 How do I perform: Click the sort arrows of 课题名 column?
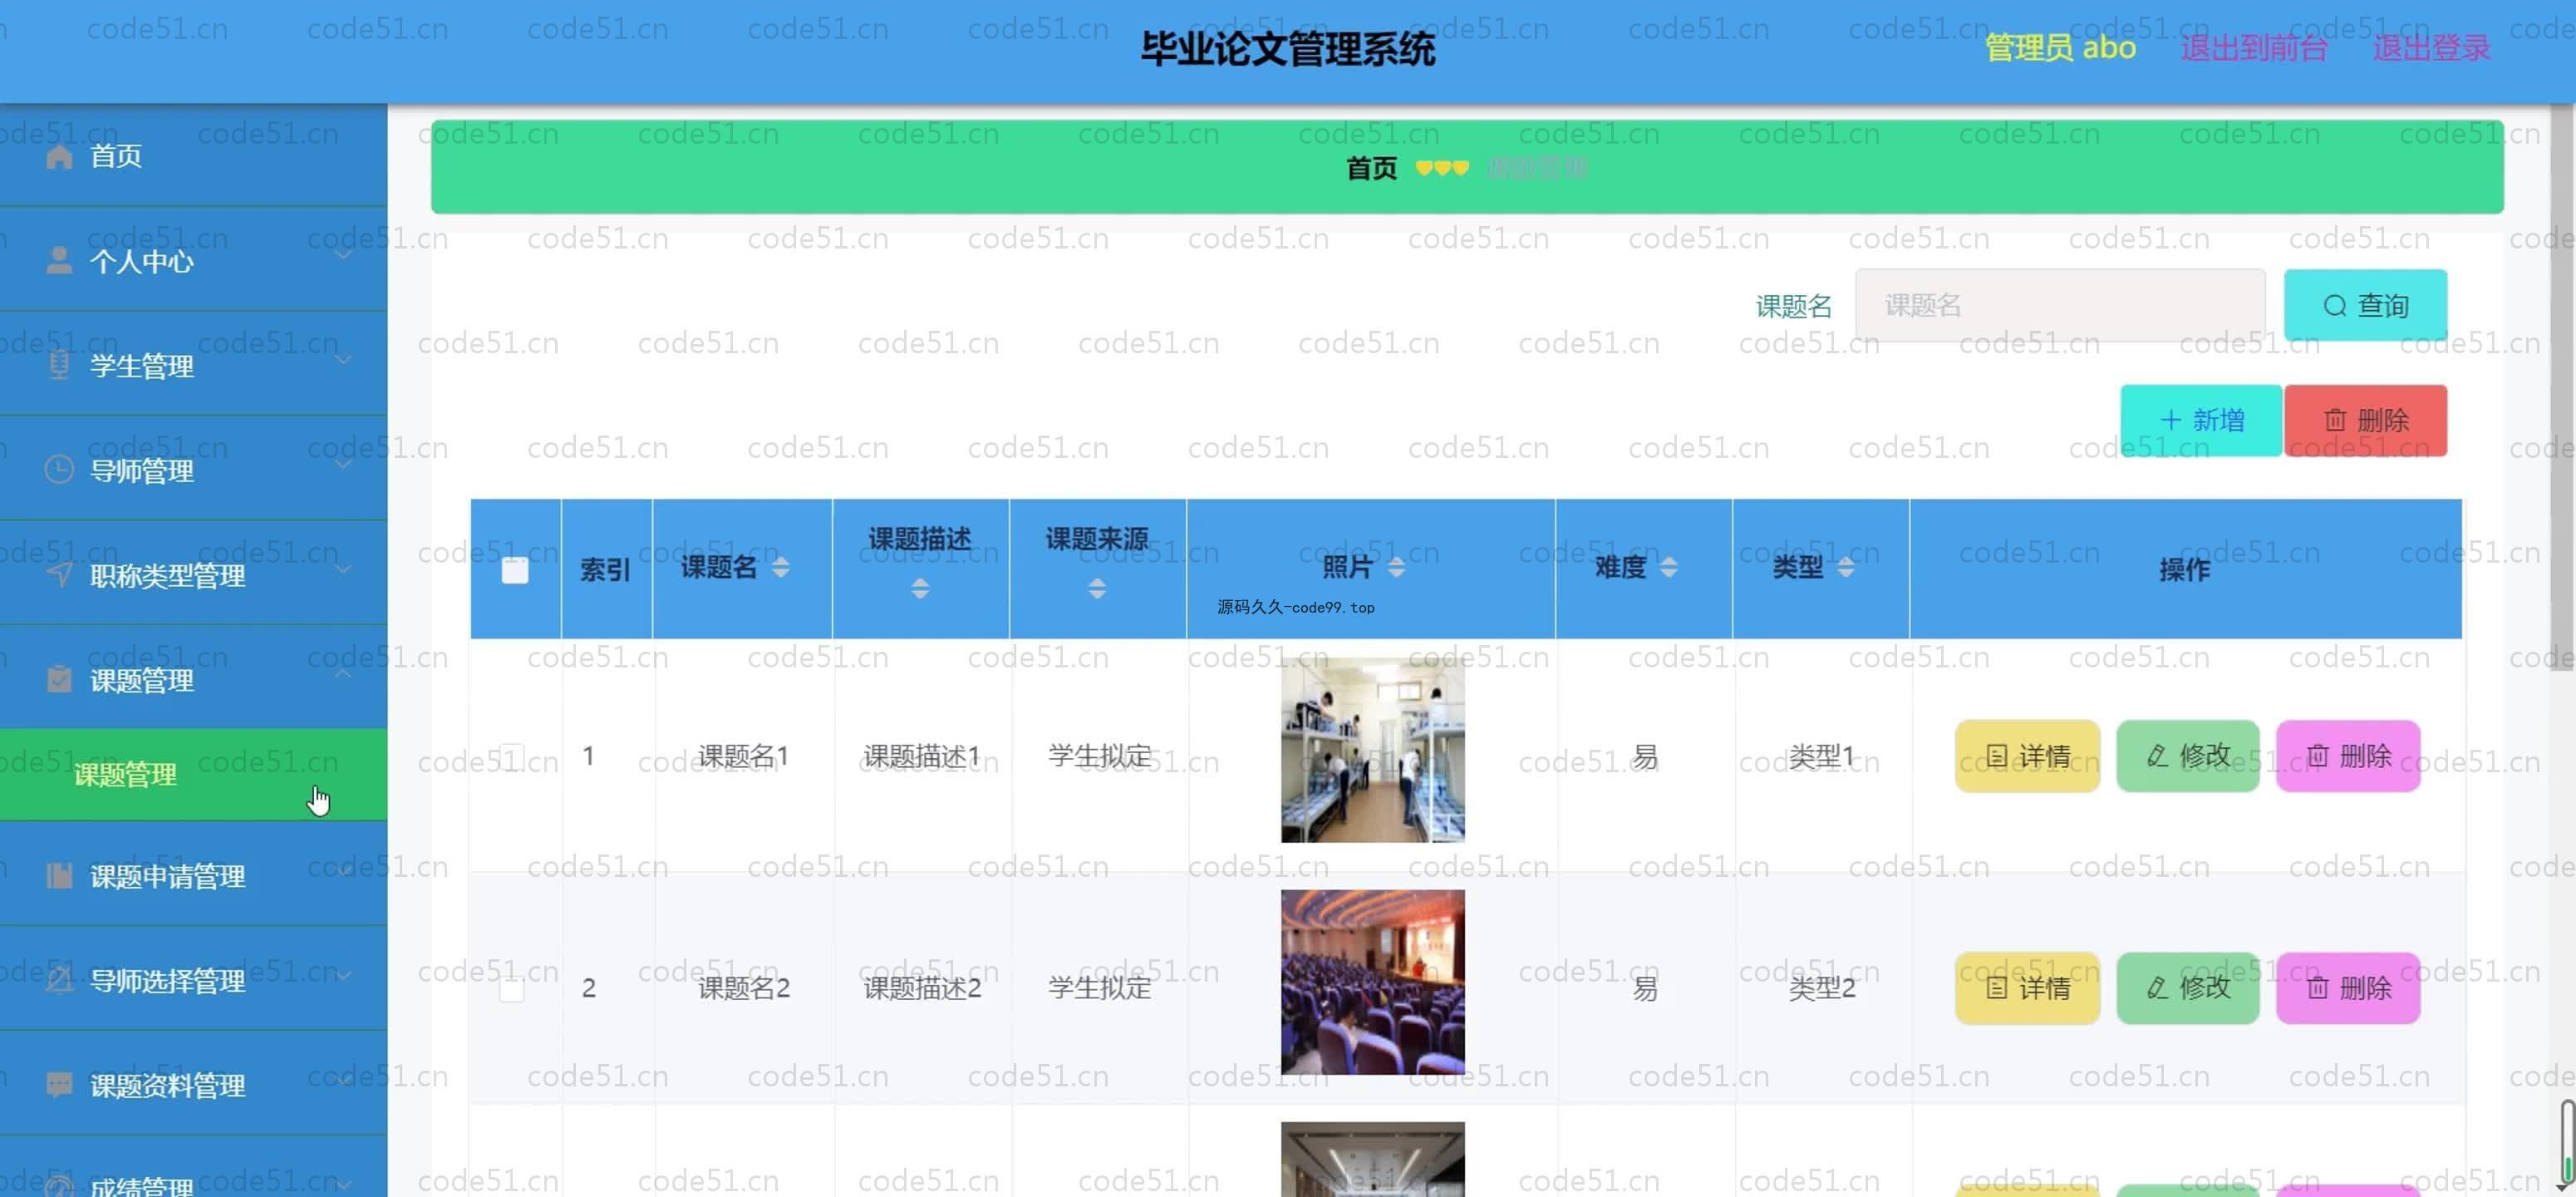(781, 567)
